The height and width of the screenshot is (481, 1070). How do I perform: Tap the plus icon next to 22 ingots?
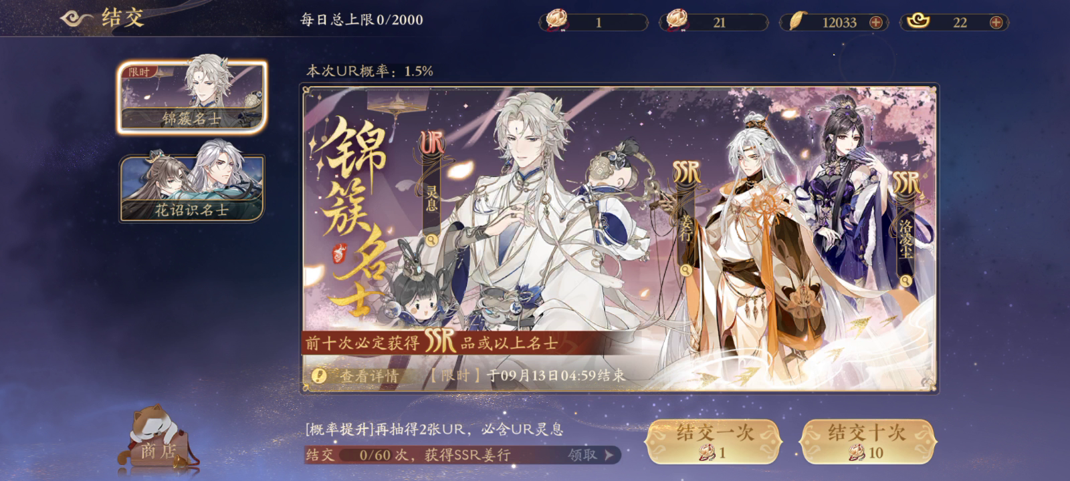tap(996, 23)
